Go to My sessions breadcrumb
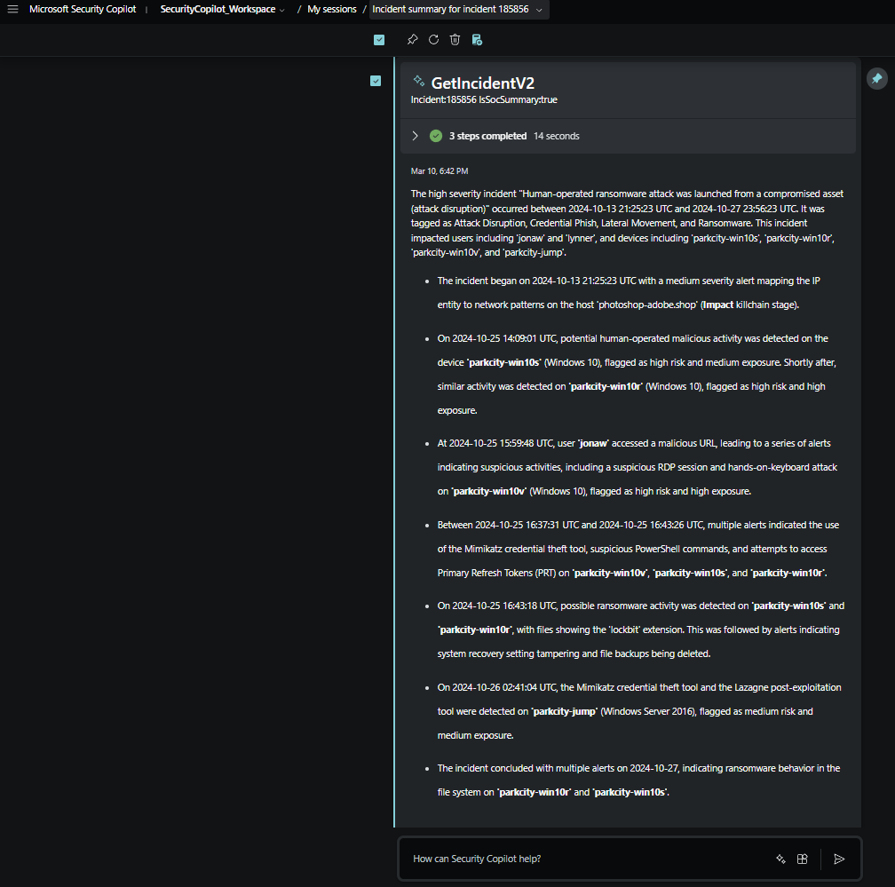The height and width of the screenshot is (887, 895). pyautogui.click(x=332, y=9)
